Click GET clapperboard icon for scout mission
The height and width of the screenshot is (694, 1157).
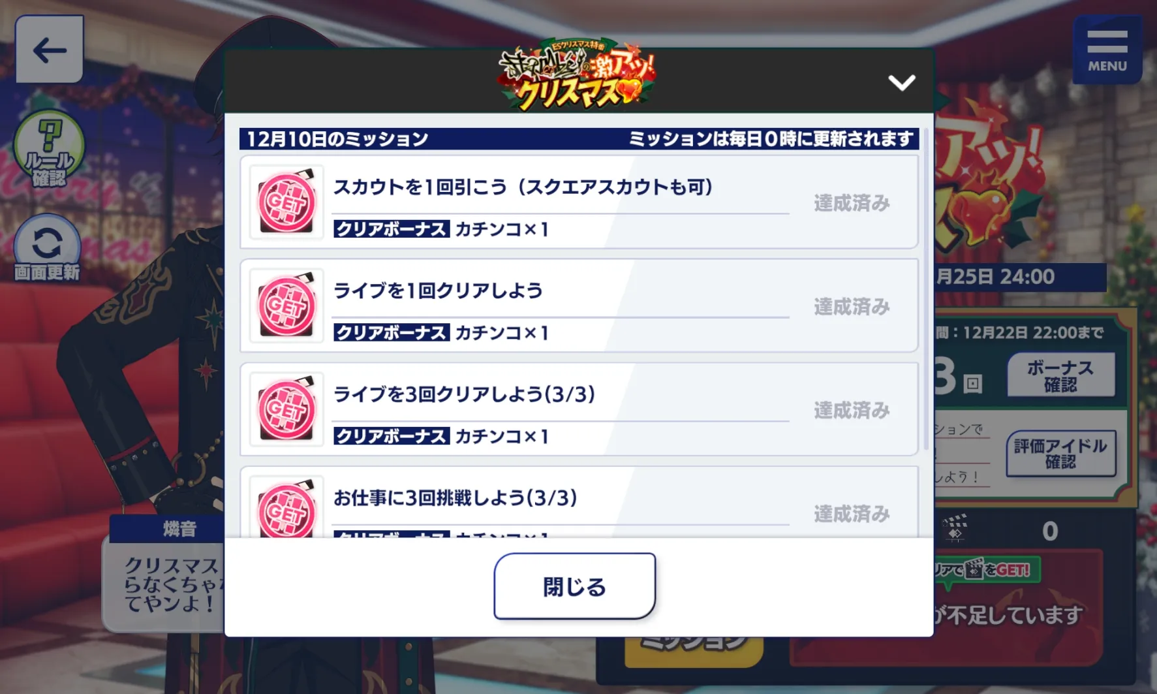[286, 202]
